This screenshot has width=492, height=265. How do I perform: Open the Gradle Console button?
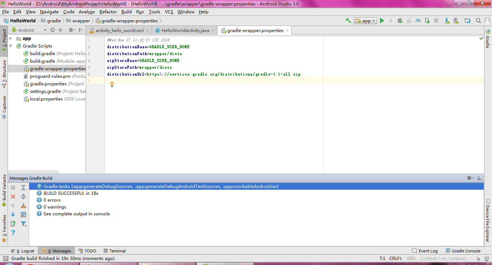[463, 251]
